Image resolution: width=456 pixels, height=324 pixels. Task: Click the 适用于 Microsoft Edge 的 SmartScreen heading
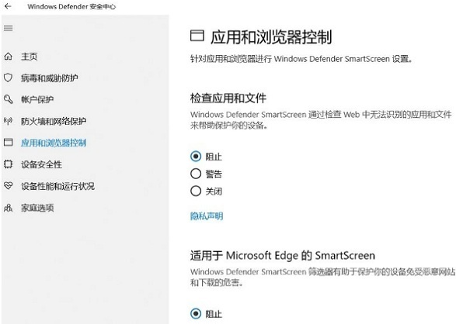coord(283,256)
